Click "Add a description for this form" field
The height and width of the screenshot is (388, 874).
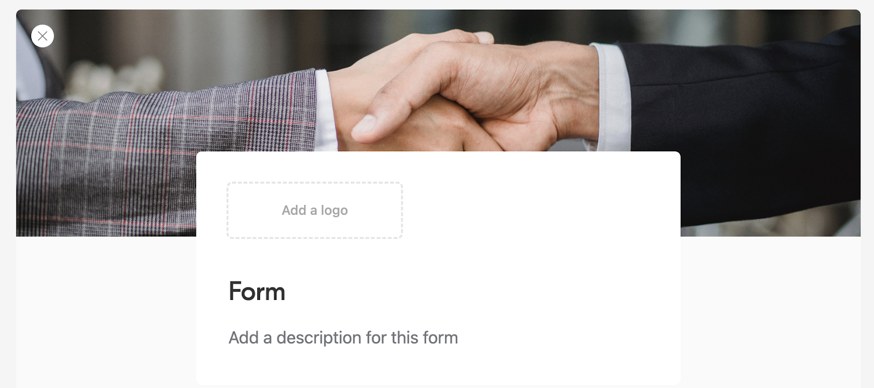click(x=343, y=338)
